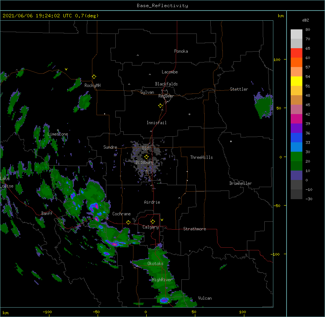This screenshot has width=325, height=317.
Task: Click the white asterisk marker above Limestone
Action: tap(58, 130)
